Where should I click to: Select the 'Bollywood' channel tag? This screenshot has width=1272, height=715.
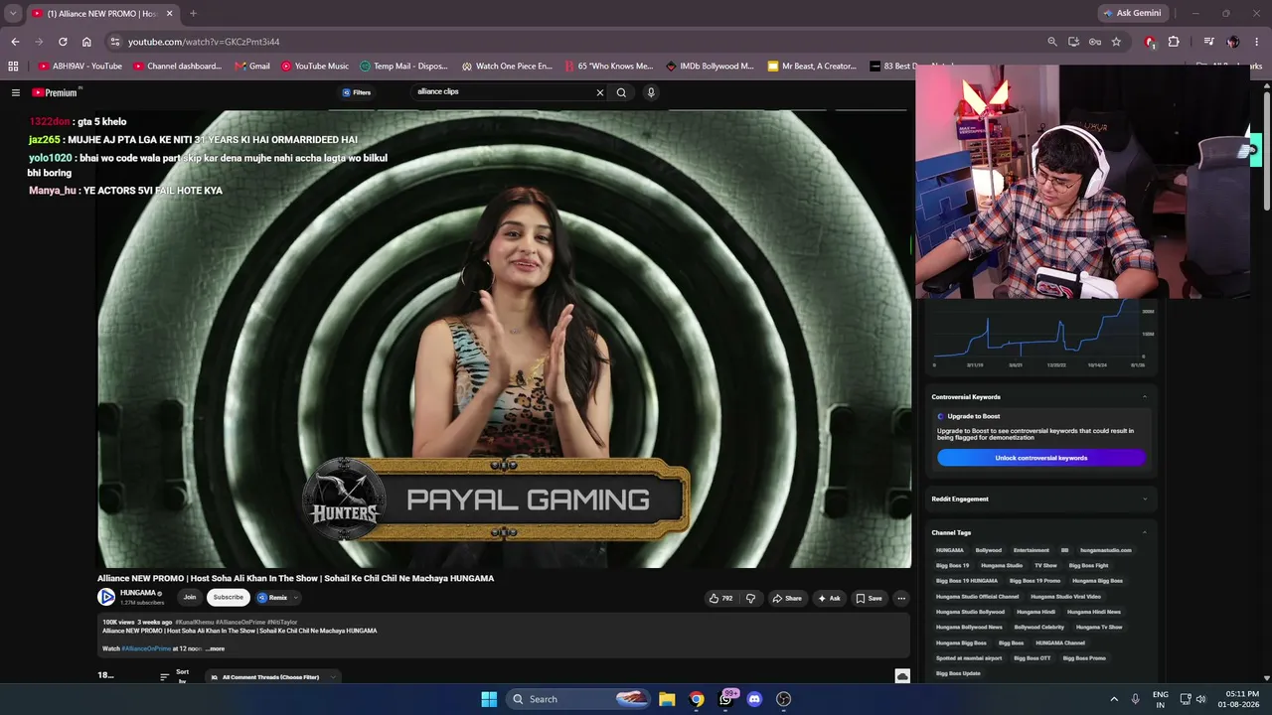[x=988, y=550]
